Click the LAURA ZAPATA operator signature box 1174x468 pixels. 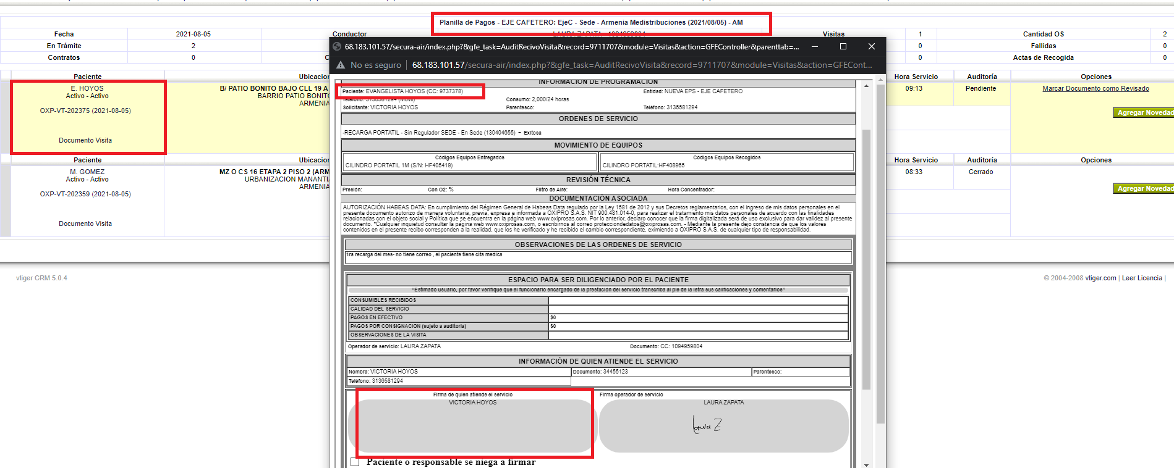pyautogui.click(x=723, y=426)
